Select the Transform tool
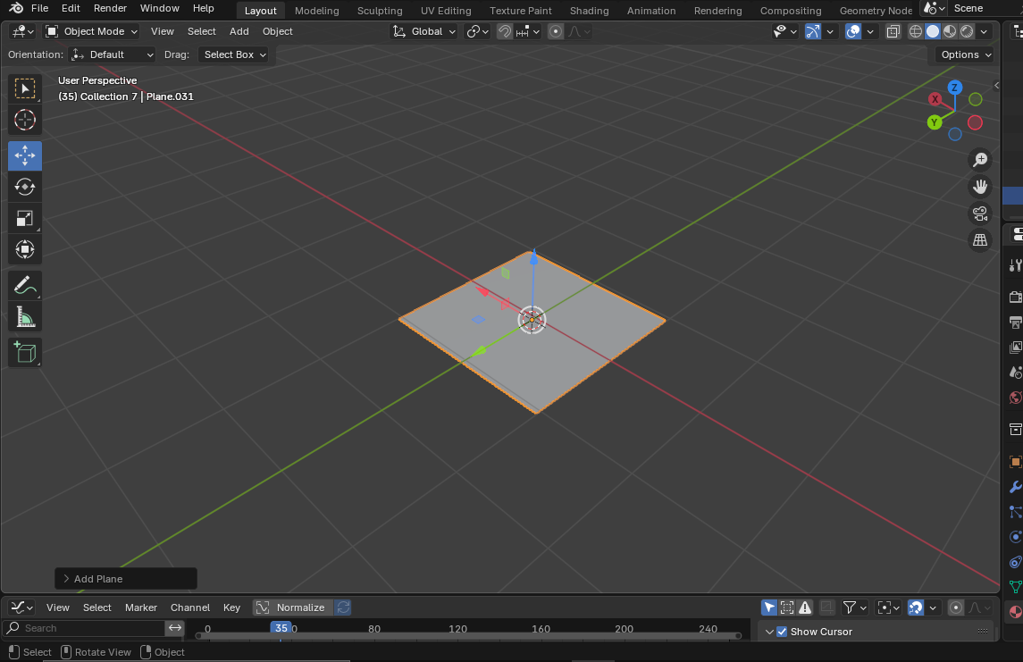This screenshot has height=662, width=1023. pyautogui.click(x=25, y=250)
